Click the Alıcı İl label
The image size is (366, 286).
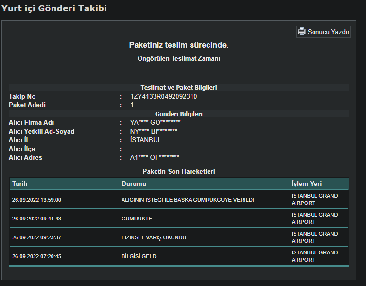[18, 140]
